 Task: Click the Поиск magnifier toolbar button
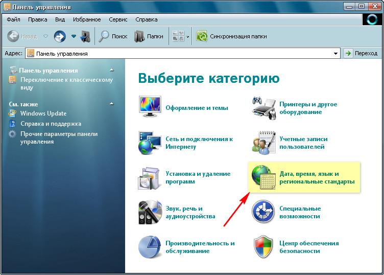(113, 36)
